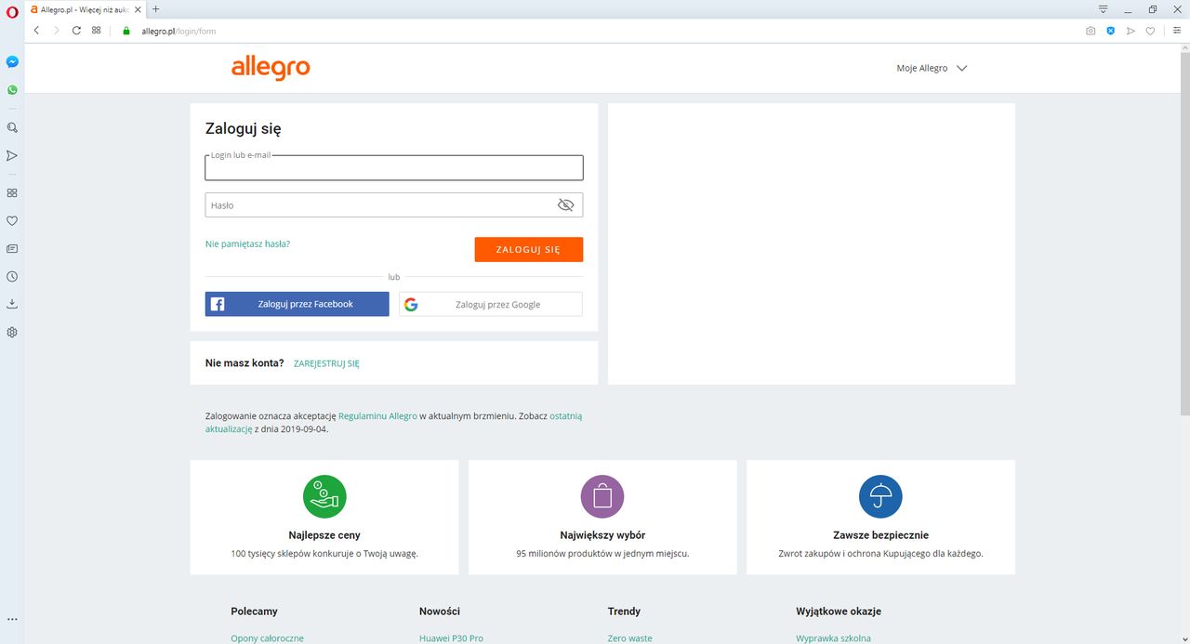Open sidebar setup three-dots menu
Screen dimensions: 1190x644
12,619
